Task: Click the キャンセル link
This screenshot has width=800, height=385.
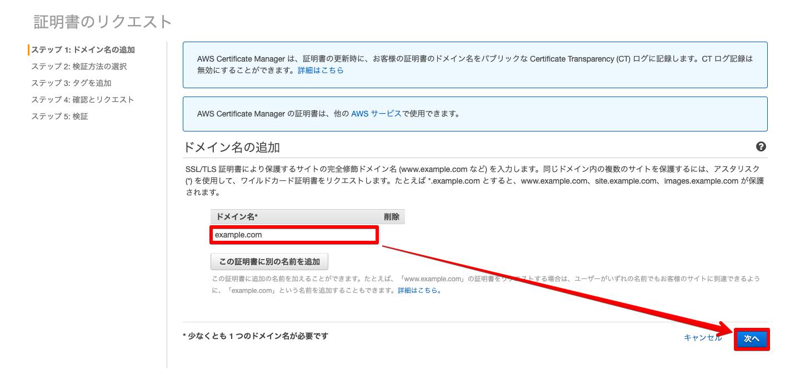Action: click(703, 338)
